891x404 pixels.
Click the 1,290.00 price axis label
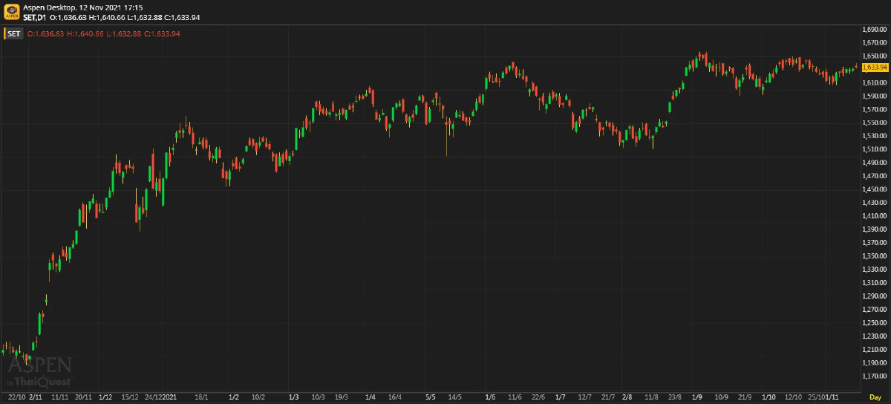click(875, 296)
